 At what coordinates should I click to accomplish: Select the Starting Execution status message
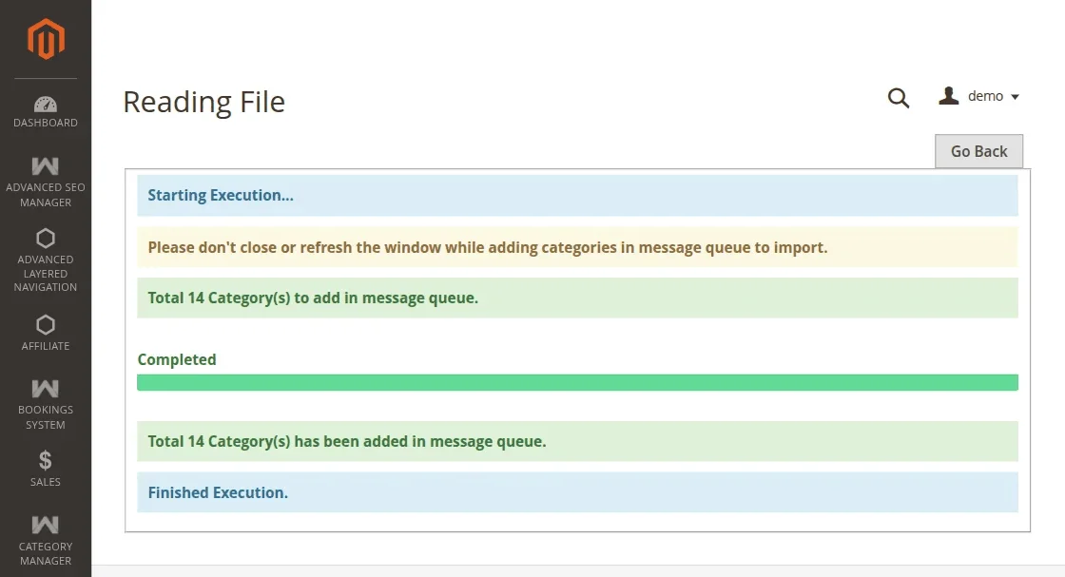tap(576, 195)
